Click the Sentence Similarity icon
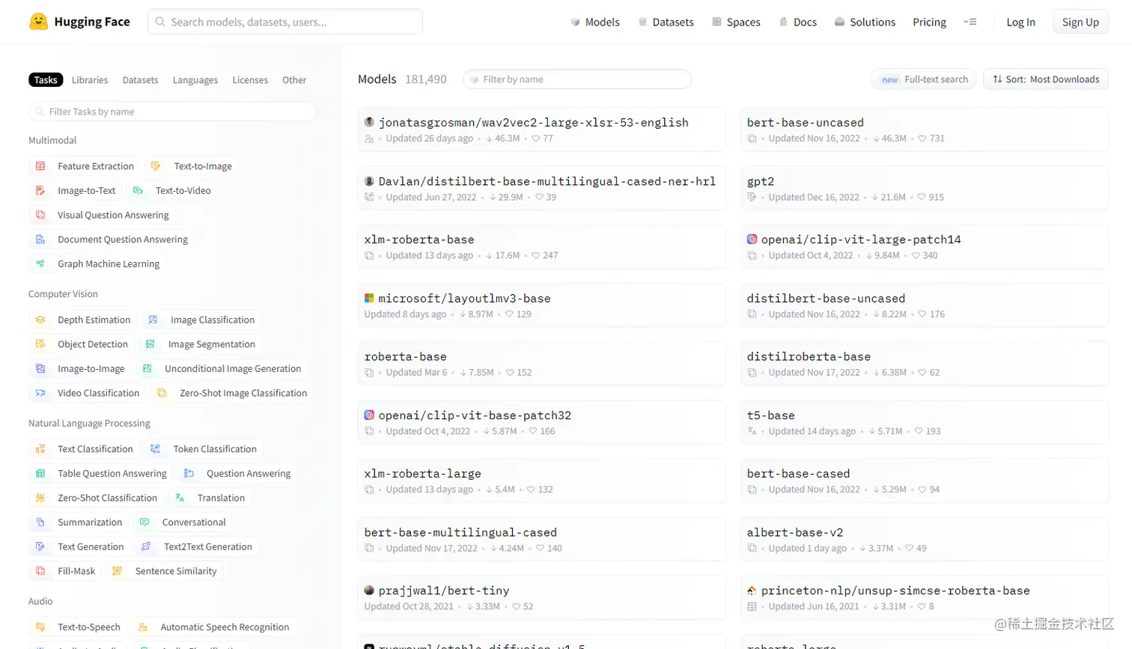 117,571
